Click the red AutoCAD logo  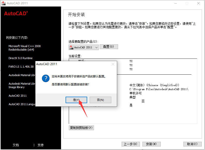tap(16, 14)
